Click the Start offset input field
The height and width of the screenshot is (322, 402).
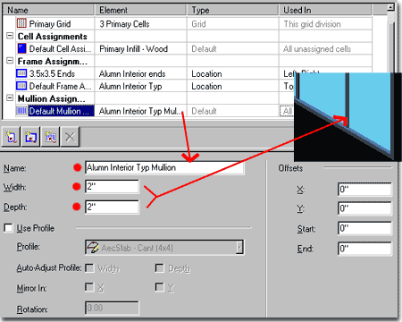coord(364,229)
